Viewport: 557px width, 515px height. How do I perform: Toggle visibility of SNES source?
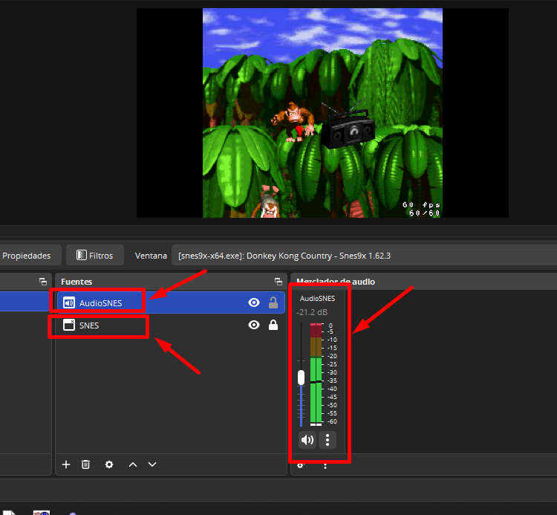(x=254, y=325)
